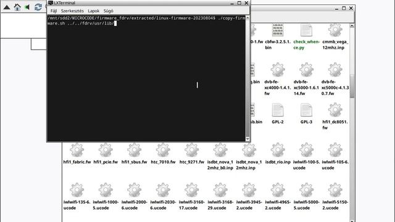Screen dimensions: 395x222
Task: Select iwlwifi-4965-2.ucode file icon
Action: coord(278,190)
